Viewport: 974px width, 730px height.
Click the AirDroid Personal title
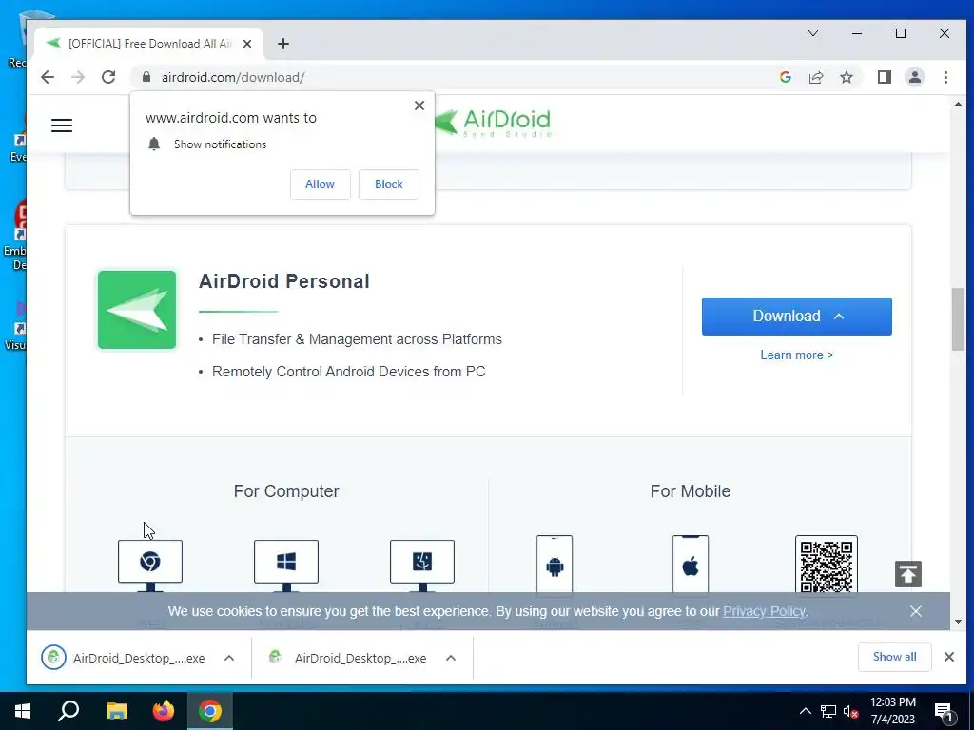point(283,281)
